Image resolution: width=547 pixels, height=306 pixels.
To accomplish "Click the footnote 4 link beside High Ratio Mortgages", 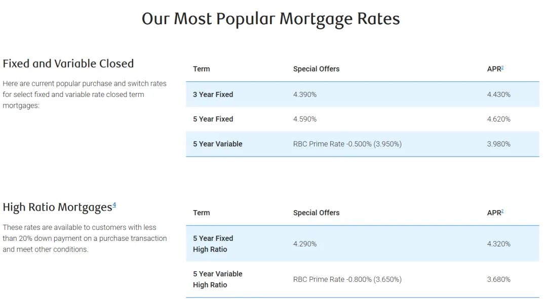I will point(114,205).
